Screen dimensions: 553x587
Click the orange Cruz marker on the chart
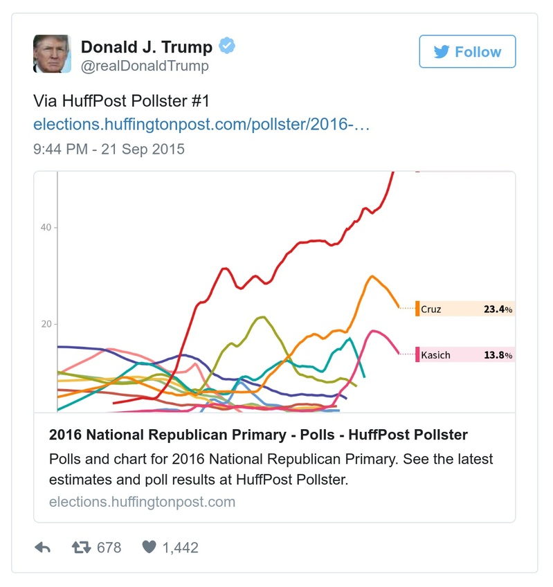(418, 307)
